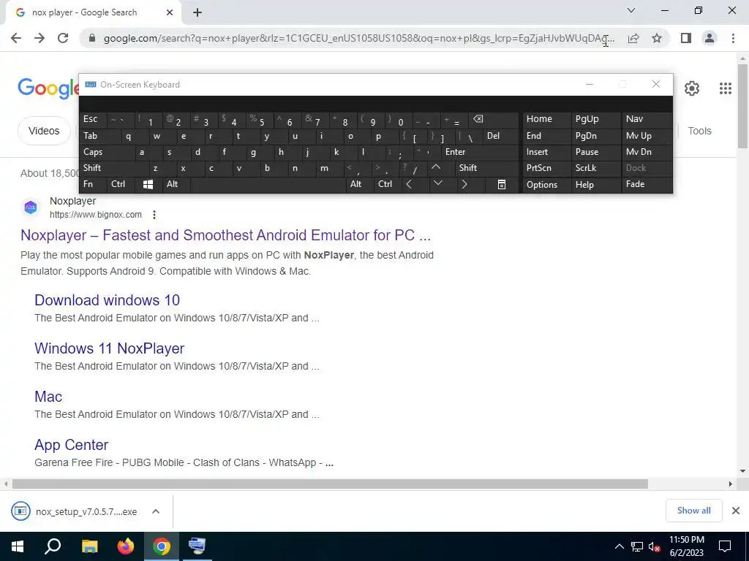Image resolution: width=749 pixels, height=561 pixels.
Task: Click the context menu key on keyboard
Action: point(502,185)
